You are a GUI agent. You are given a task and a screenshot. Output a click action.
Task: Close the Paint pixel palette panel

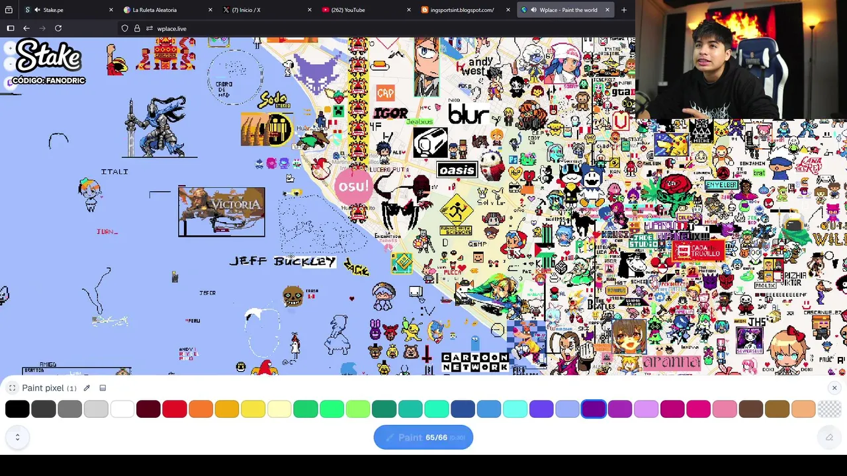coord(834,388)
